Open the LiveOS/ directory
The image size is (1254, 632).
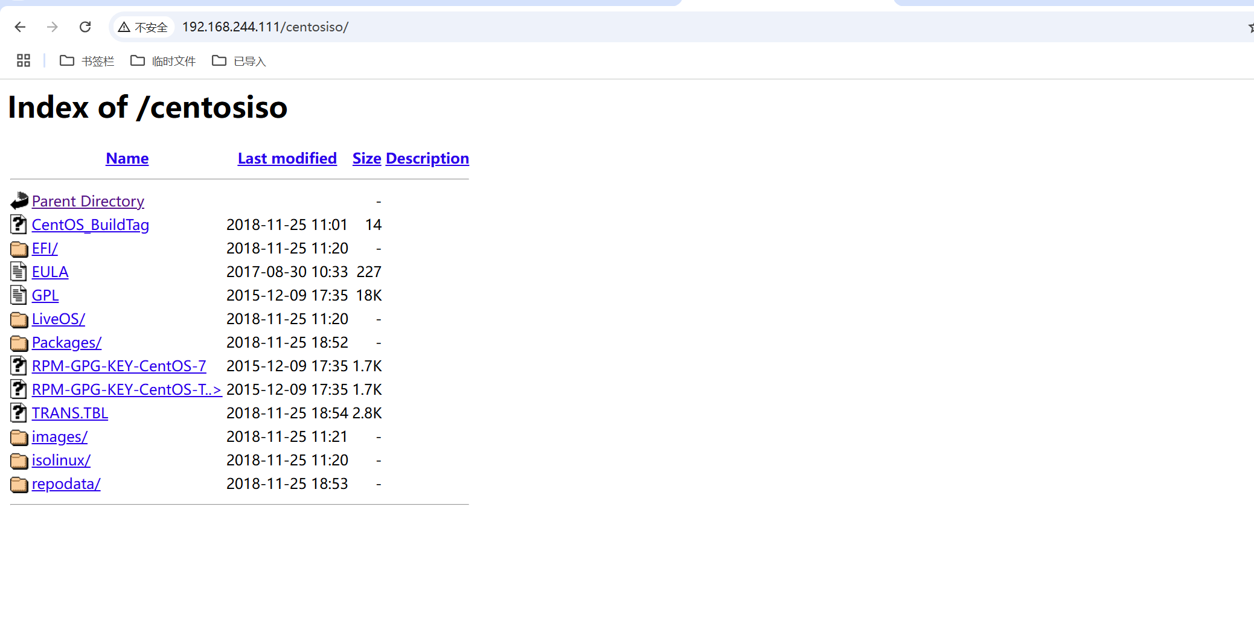[x=59, y=319]
